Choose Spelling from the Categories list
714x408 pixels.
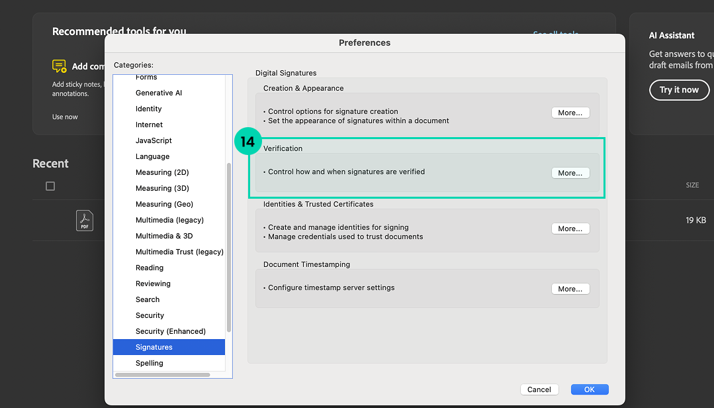(x=149, y=363)
